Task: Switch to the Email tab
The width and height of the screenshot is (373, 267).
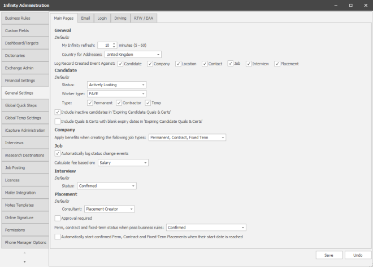Action: pos(85,18)
